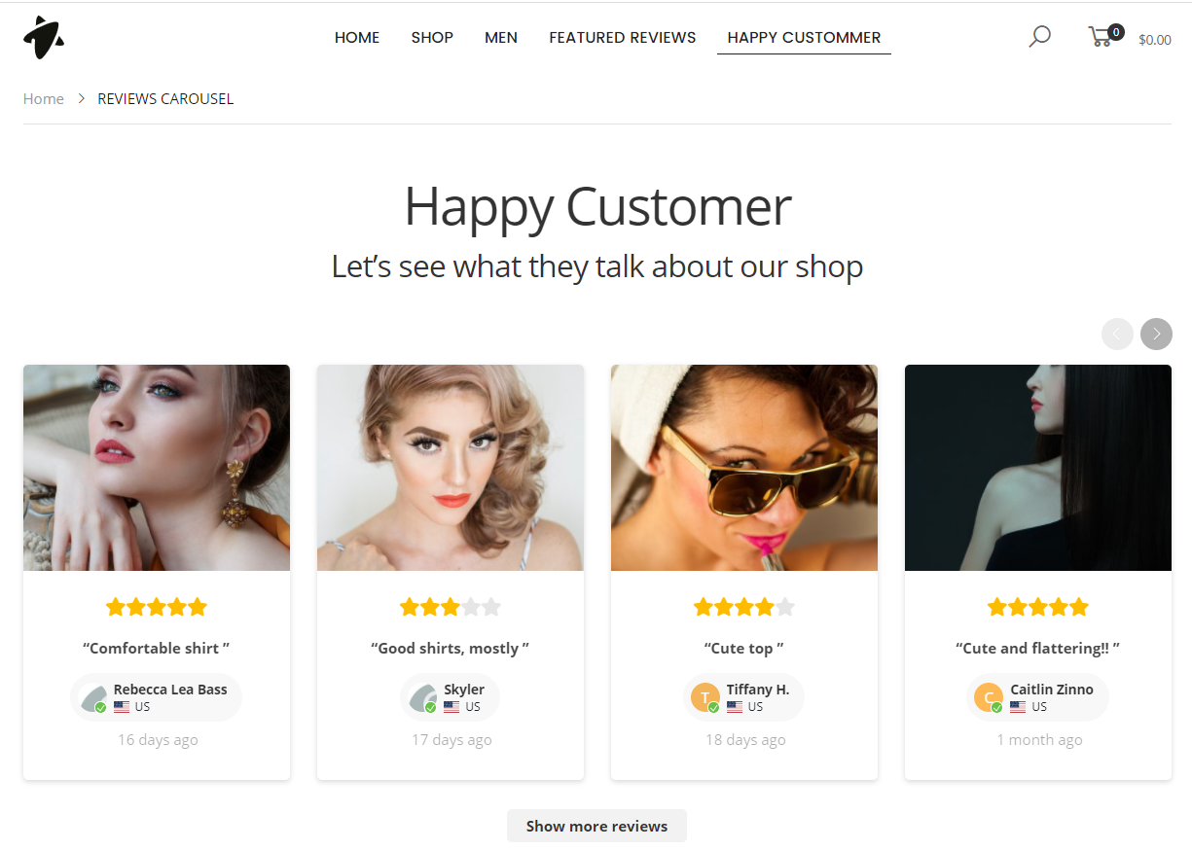Click Caitlin Zinno's avatar icon
The height and width of the screenshot is (850, 1192).
coord(988,697)
